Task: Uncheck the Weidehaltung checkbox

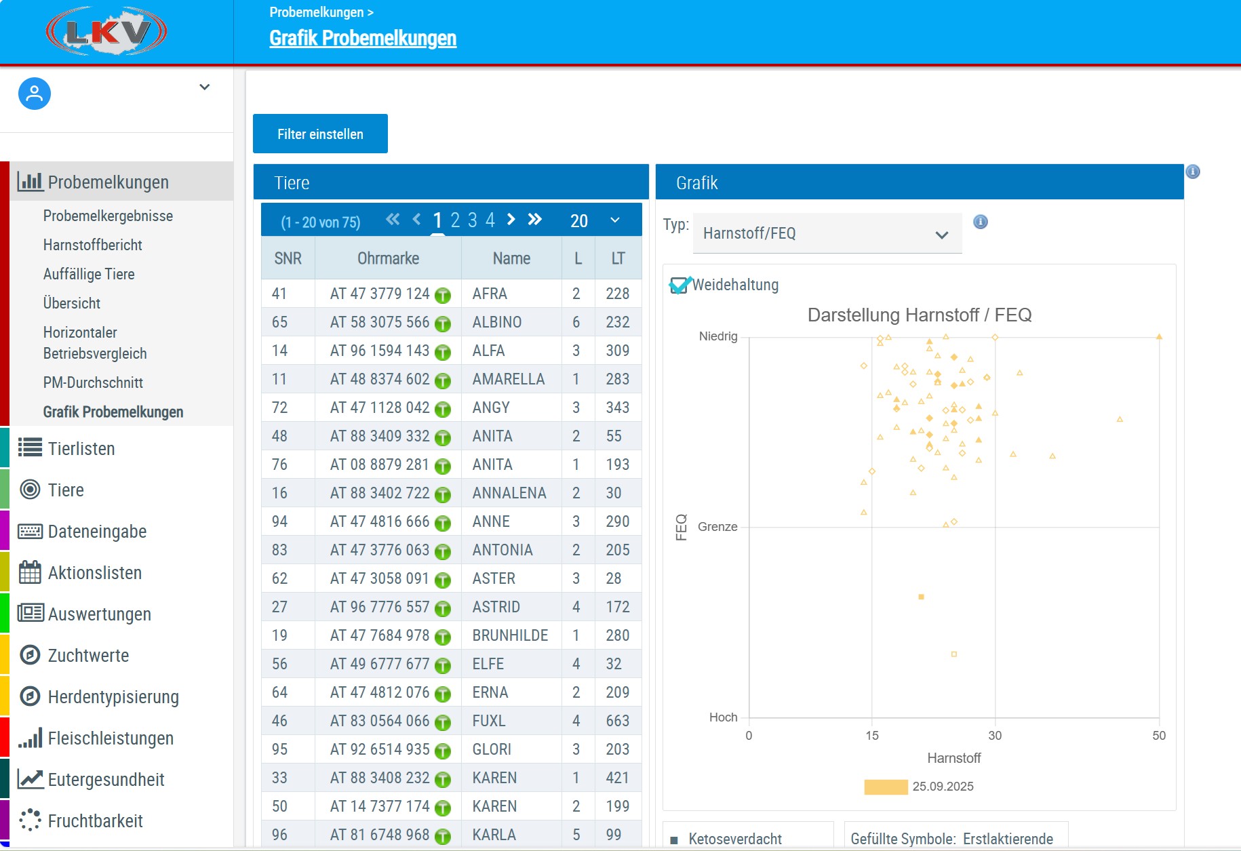Action: coord(678,285)
